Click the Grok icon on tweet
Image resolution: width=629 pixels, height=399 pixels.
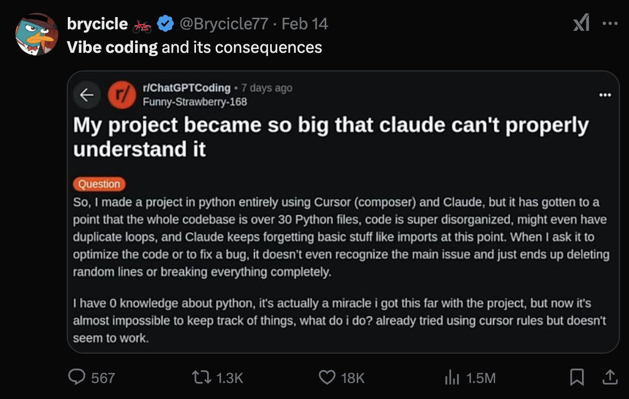point(581,23)
